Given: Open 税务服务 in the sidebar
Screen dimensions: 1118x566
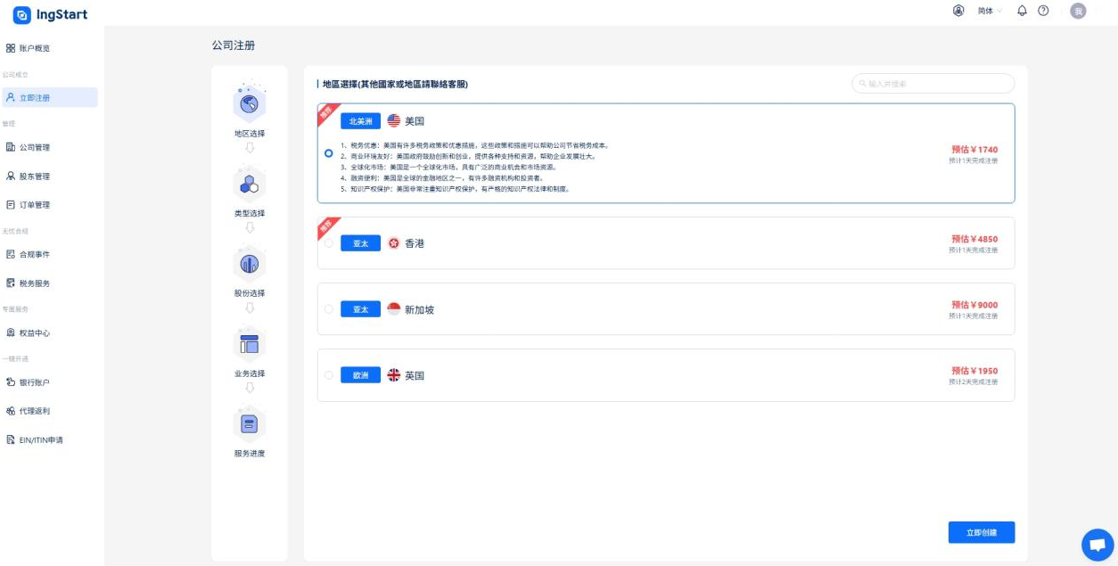Looking at the screenshot, I should (x=35, y=283).
